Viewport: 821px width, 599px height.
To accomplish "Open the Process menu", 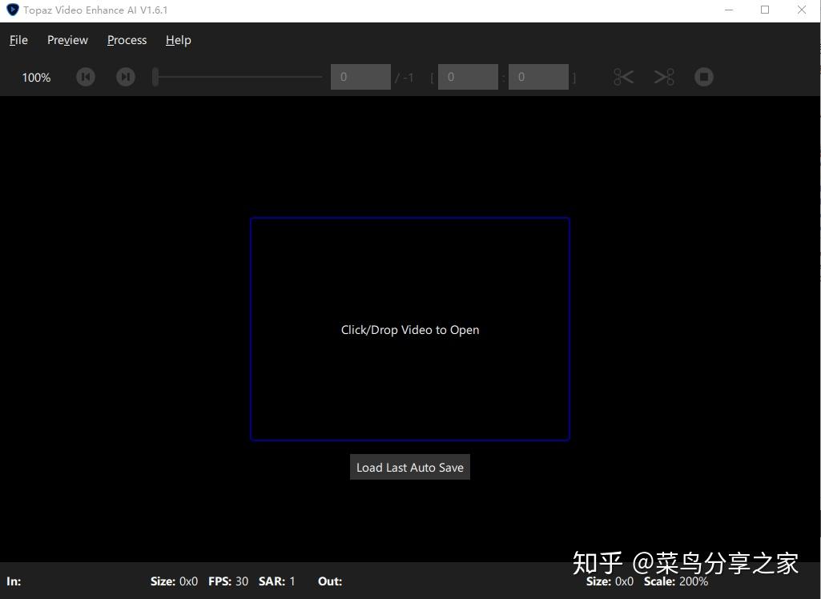I will (x=127, y=40).
